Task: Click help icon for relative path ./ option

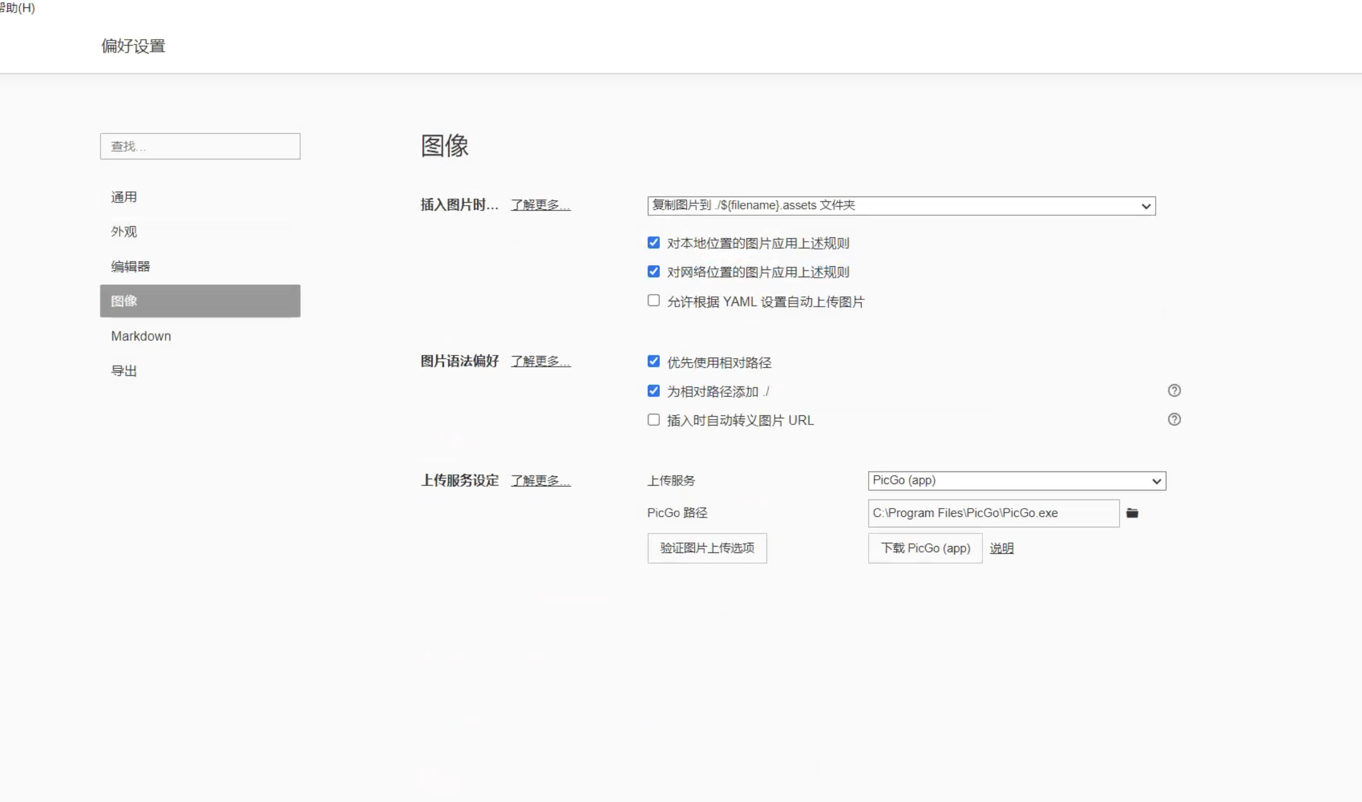Action: pos(1174,391)
